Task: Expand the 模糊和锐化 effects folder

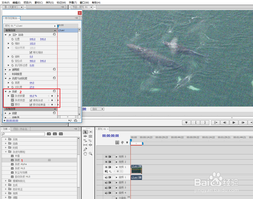Action: pos(6,181)
